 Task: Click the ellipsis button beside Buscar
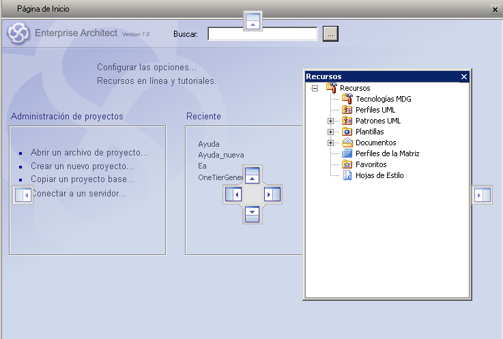(330, 33)
